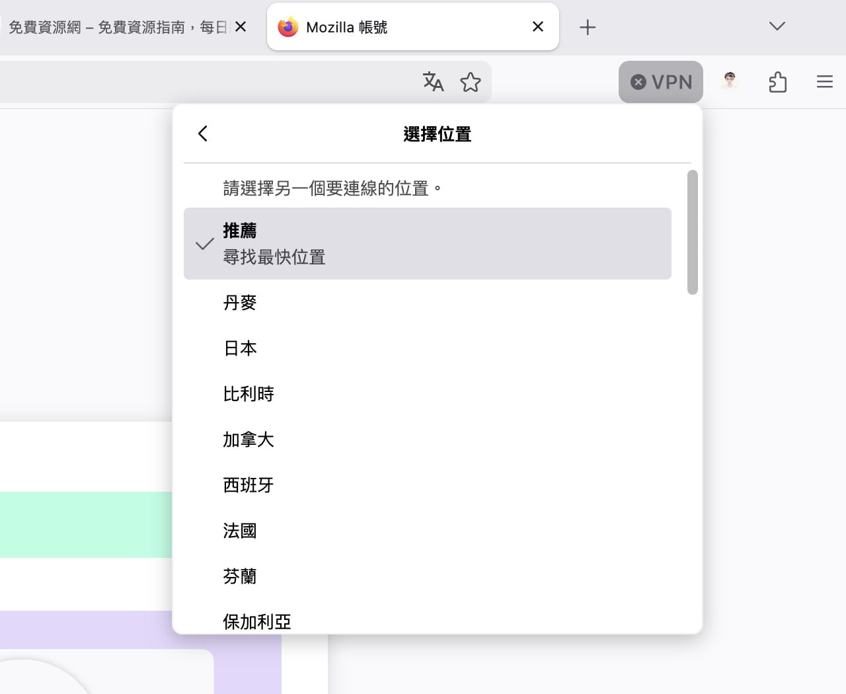The width and height of the screenshot is (846, 694).
Task: Open the extensions puzzle icon
Action: (777, 82)
